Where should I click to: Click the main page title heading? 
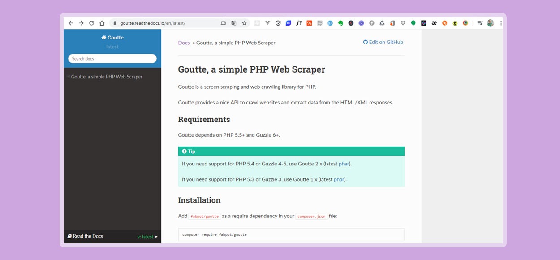coord(251,69)
